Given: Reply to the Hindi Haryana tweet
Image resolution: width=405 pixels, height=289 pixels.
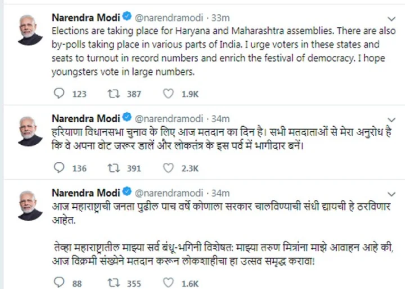Looking at the screenshot, I should [59, 168].
